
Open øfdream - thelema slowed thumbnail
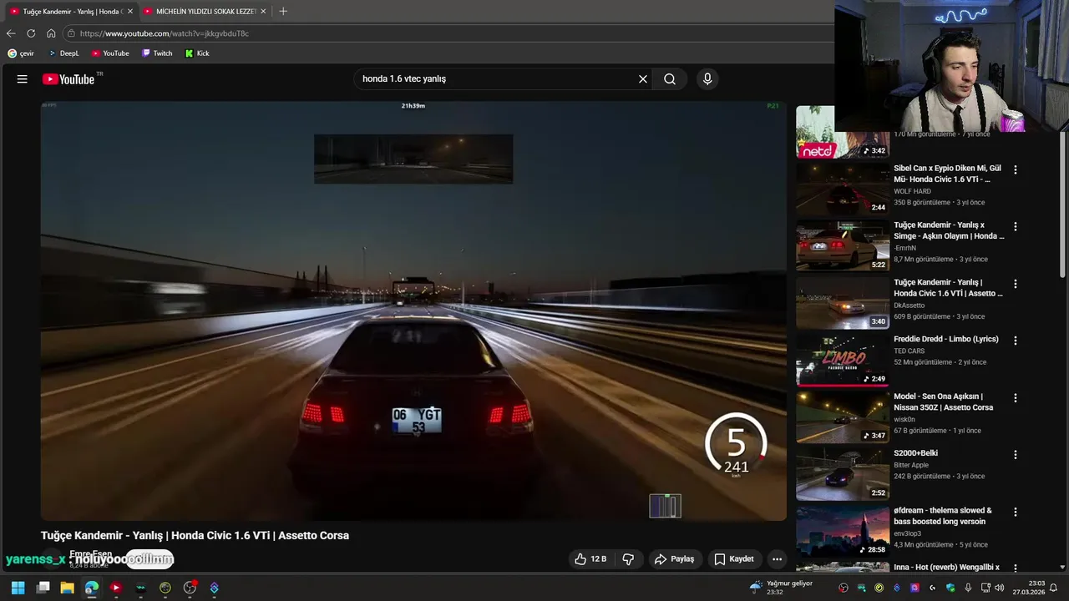pos(842,531)
